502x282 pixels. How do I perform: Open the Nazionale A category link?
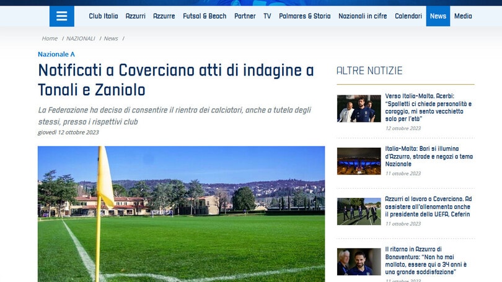(x=56, y=54)
